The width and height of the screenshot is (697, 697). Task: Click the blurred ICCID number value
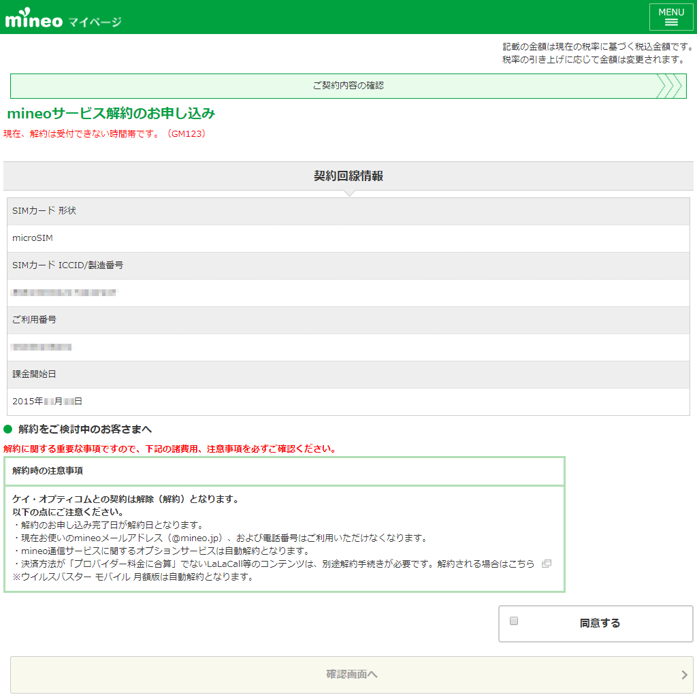65,293
